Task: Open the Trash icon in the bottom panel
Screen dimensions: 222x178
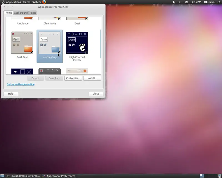Action: point(220,176)
